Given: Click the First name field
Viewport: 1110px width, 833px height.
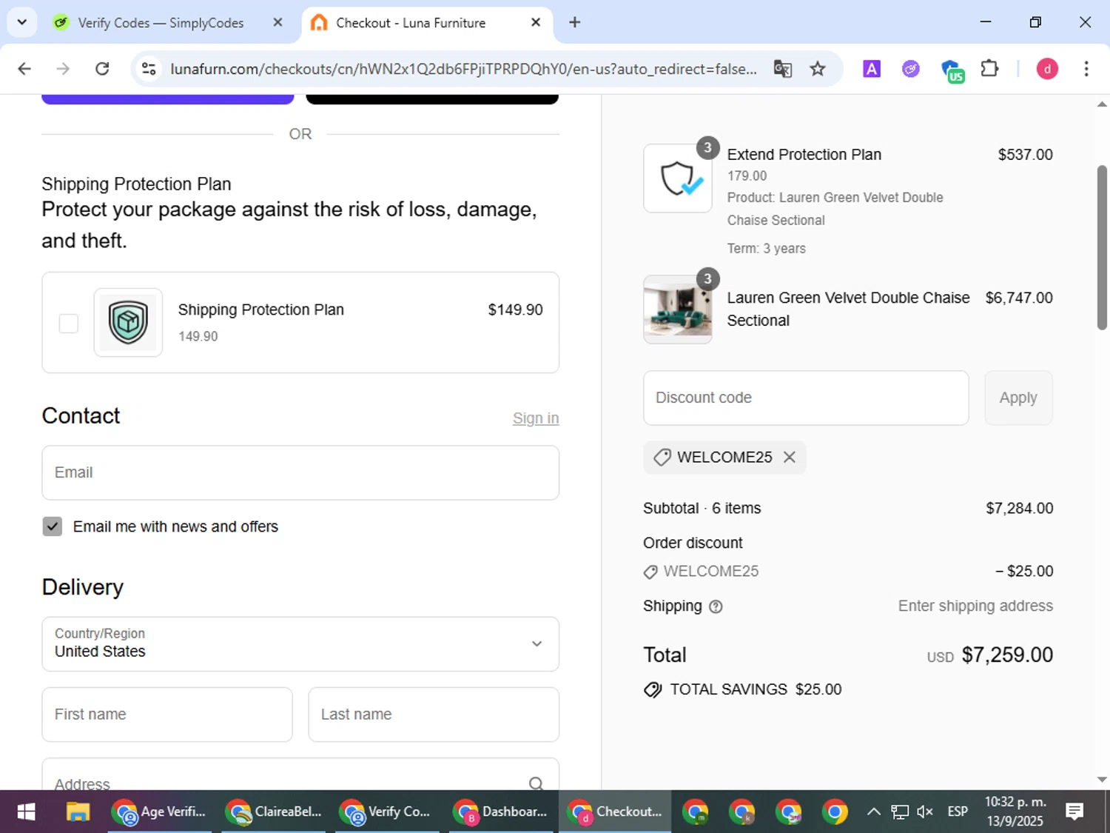Looking at the screenshot, I should point(167,715).
